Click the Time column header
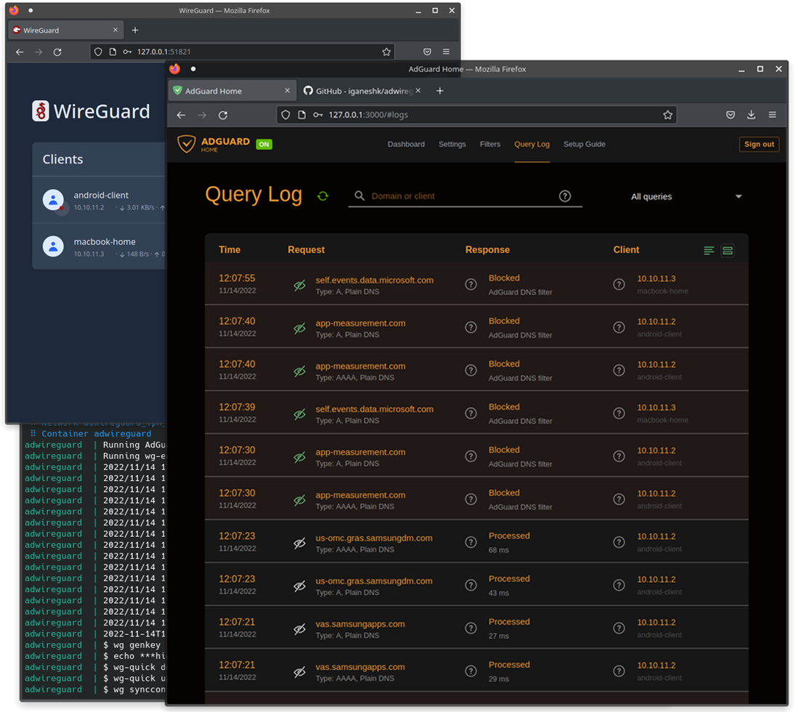The height and width of the screenshot is (712, 798). [230, 250]
